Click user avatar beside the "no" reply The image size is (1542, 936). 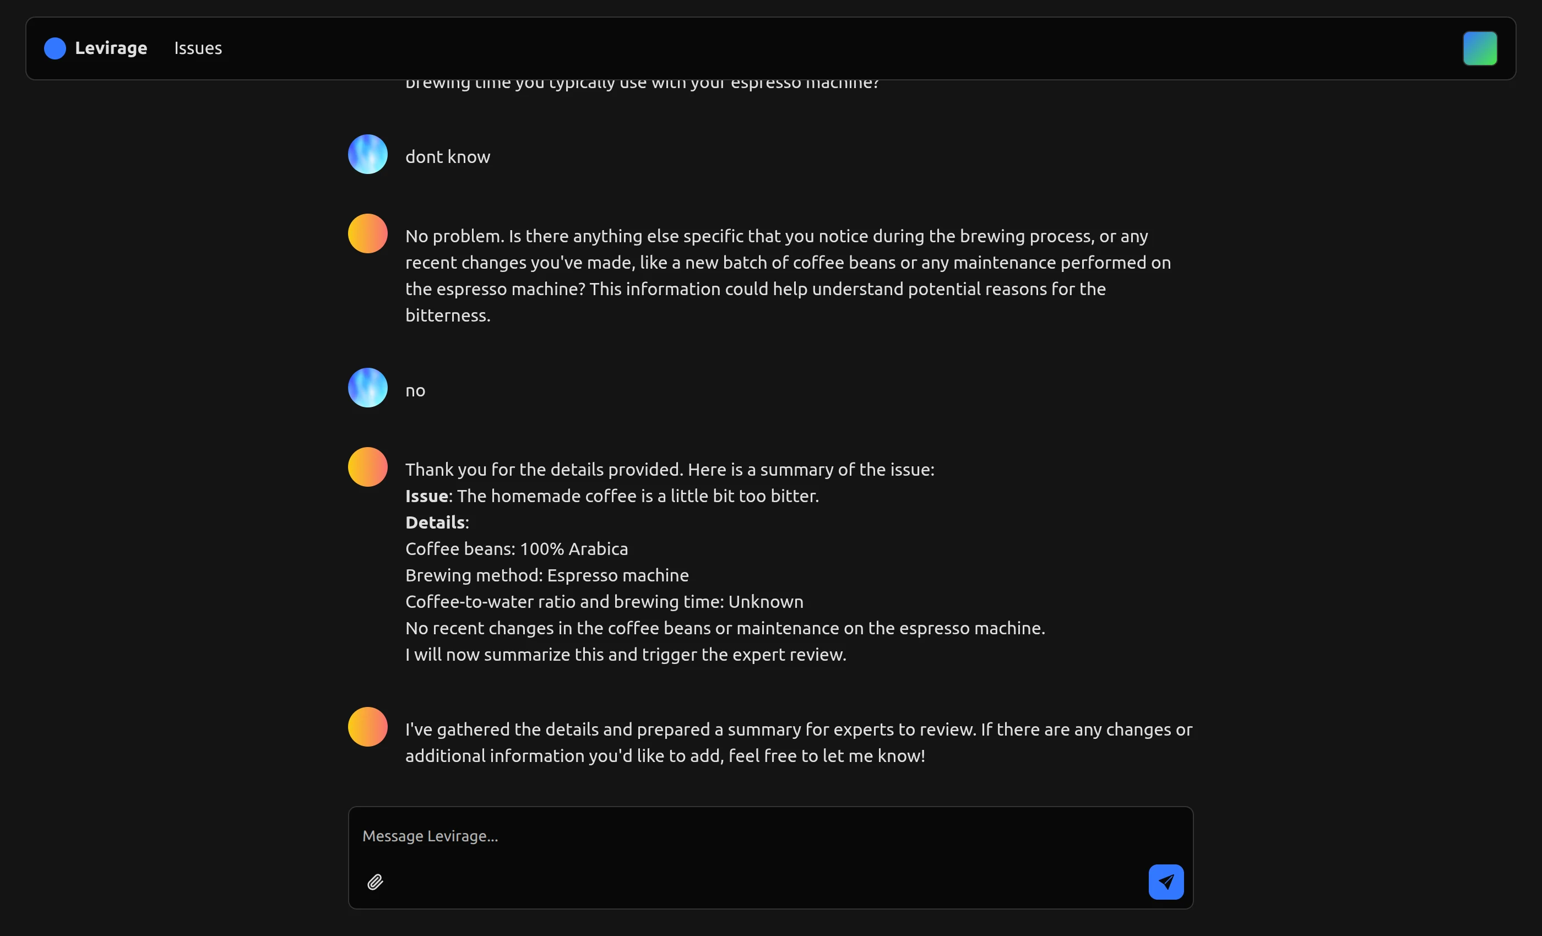tap(367, 388)
